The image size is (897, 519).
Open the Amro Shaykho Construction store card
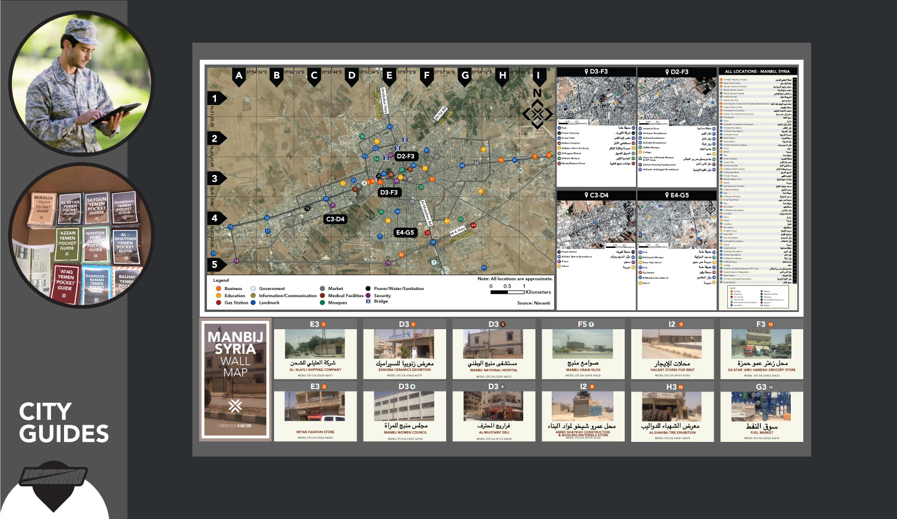point(583,412)
